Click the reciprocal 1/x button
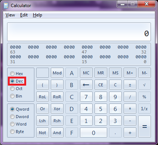 click(x=145, y=109)
